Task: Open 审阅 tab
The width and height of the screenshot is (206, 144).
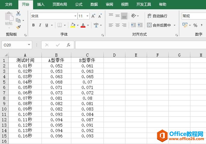Action: tap(109, 4)
